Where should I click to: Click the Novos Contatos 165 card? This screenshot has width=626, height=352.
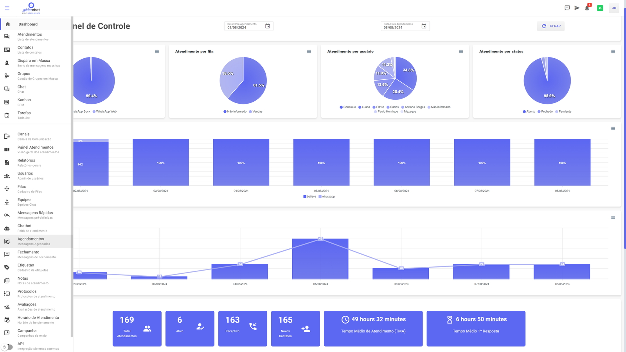point(295,329)
